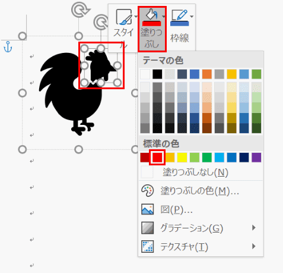Viewport: 283px width, 273px height.
Task: Pick the lightest gold tint in gold column
Action: [x=231, y=87]
